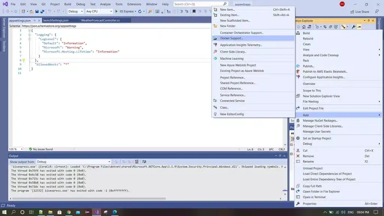Open the Edge browser from the taskbar
The image size is (384, 216).
pos(115,212)
